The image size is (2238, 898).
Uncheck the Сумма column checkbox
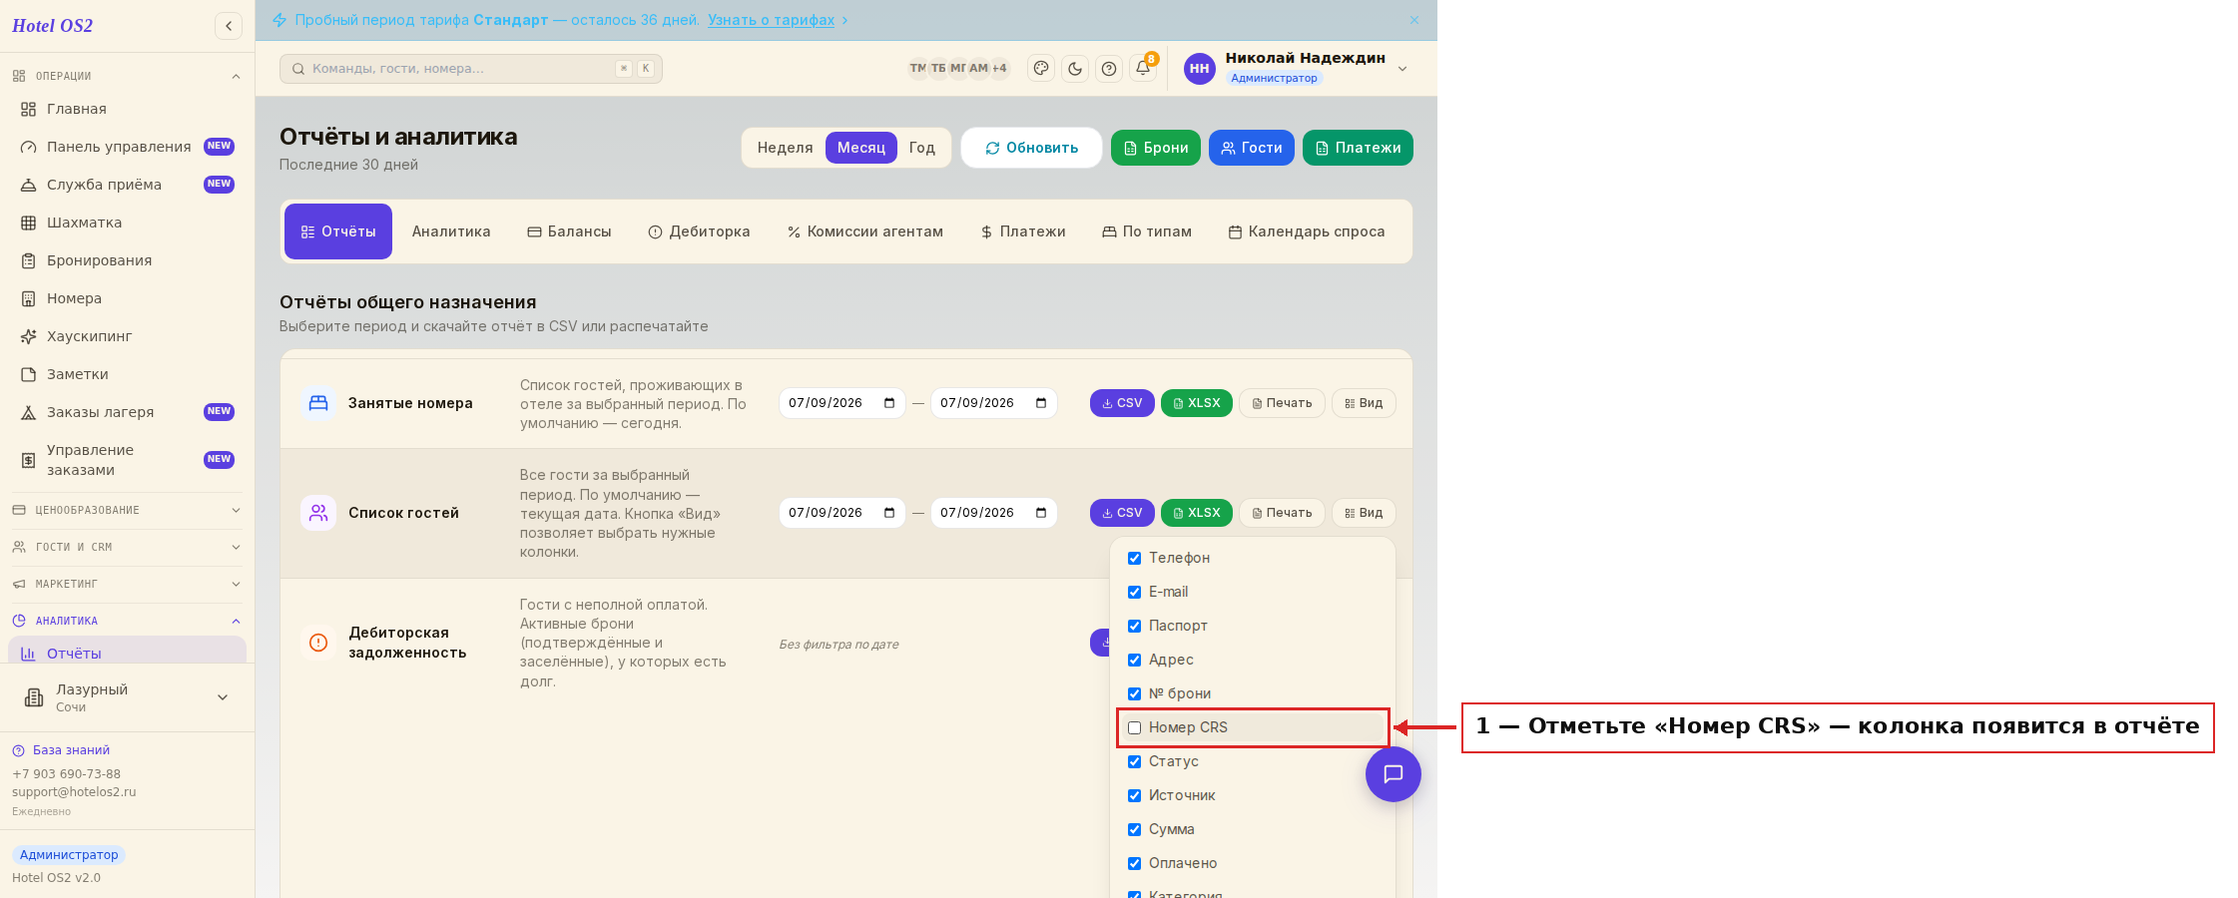point(1134,829)
